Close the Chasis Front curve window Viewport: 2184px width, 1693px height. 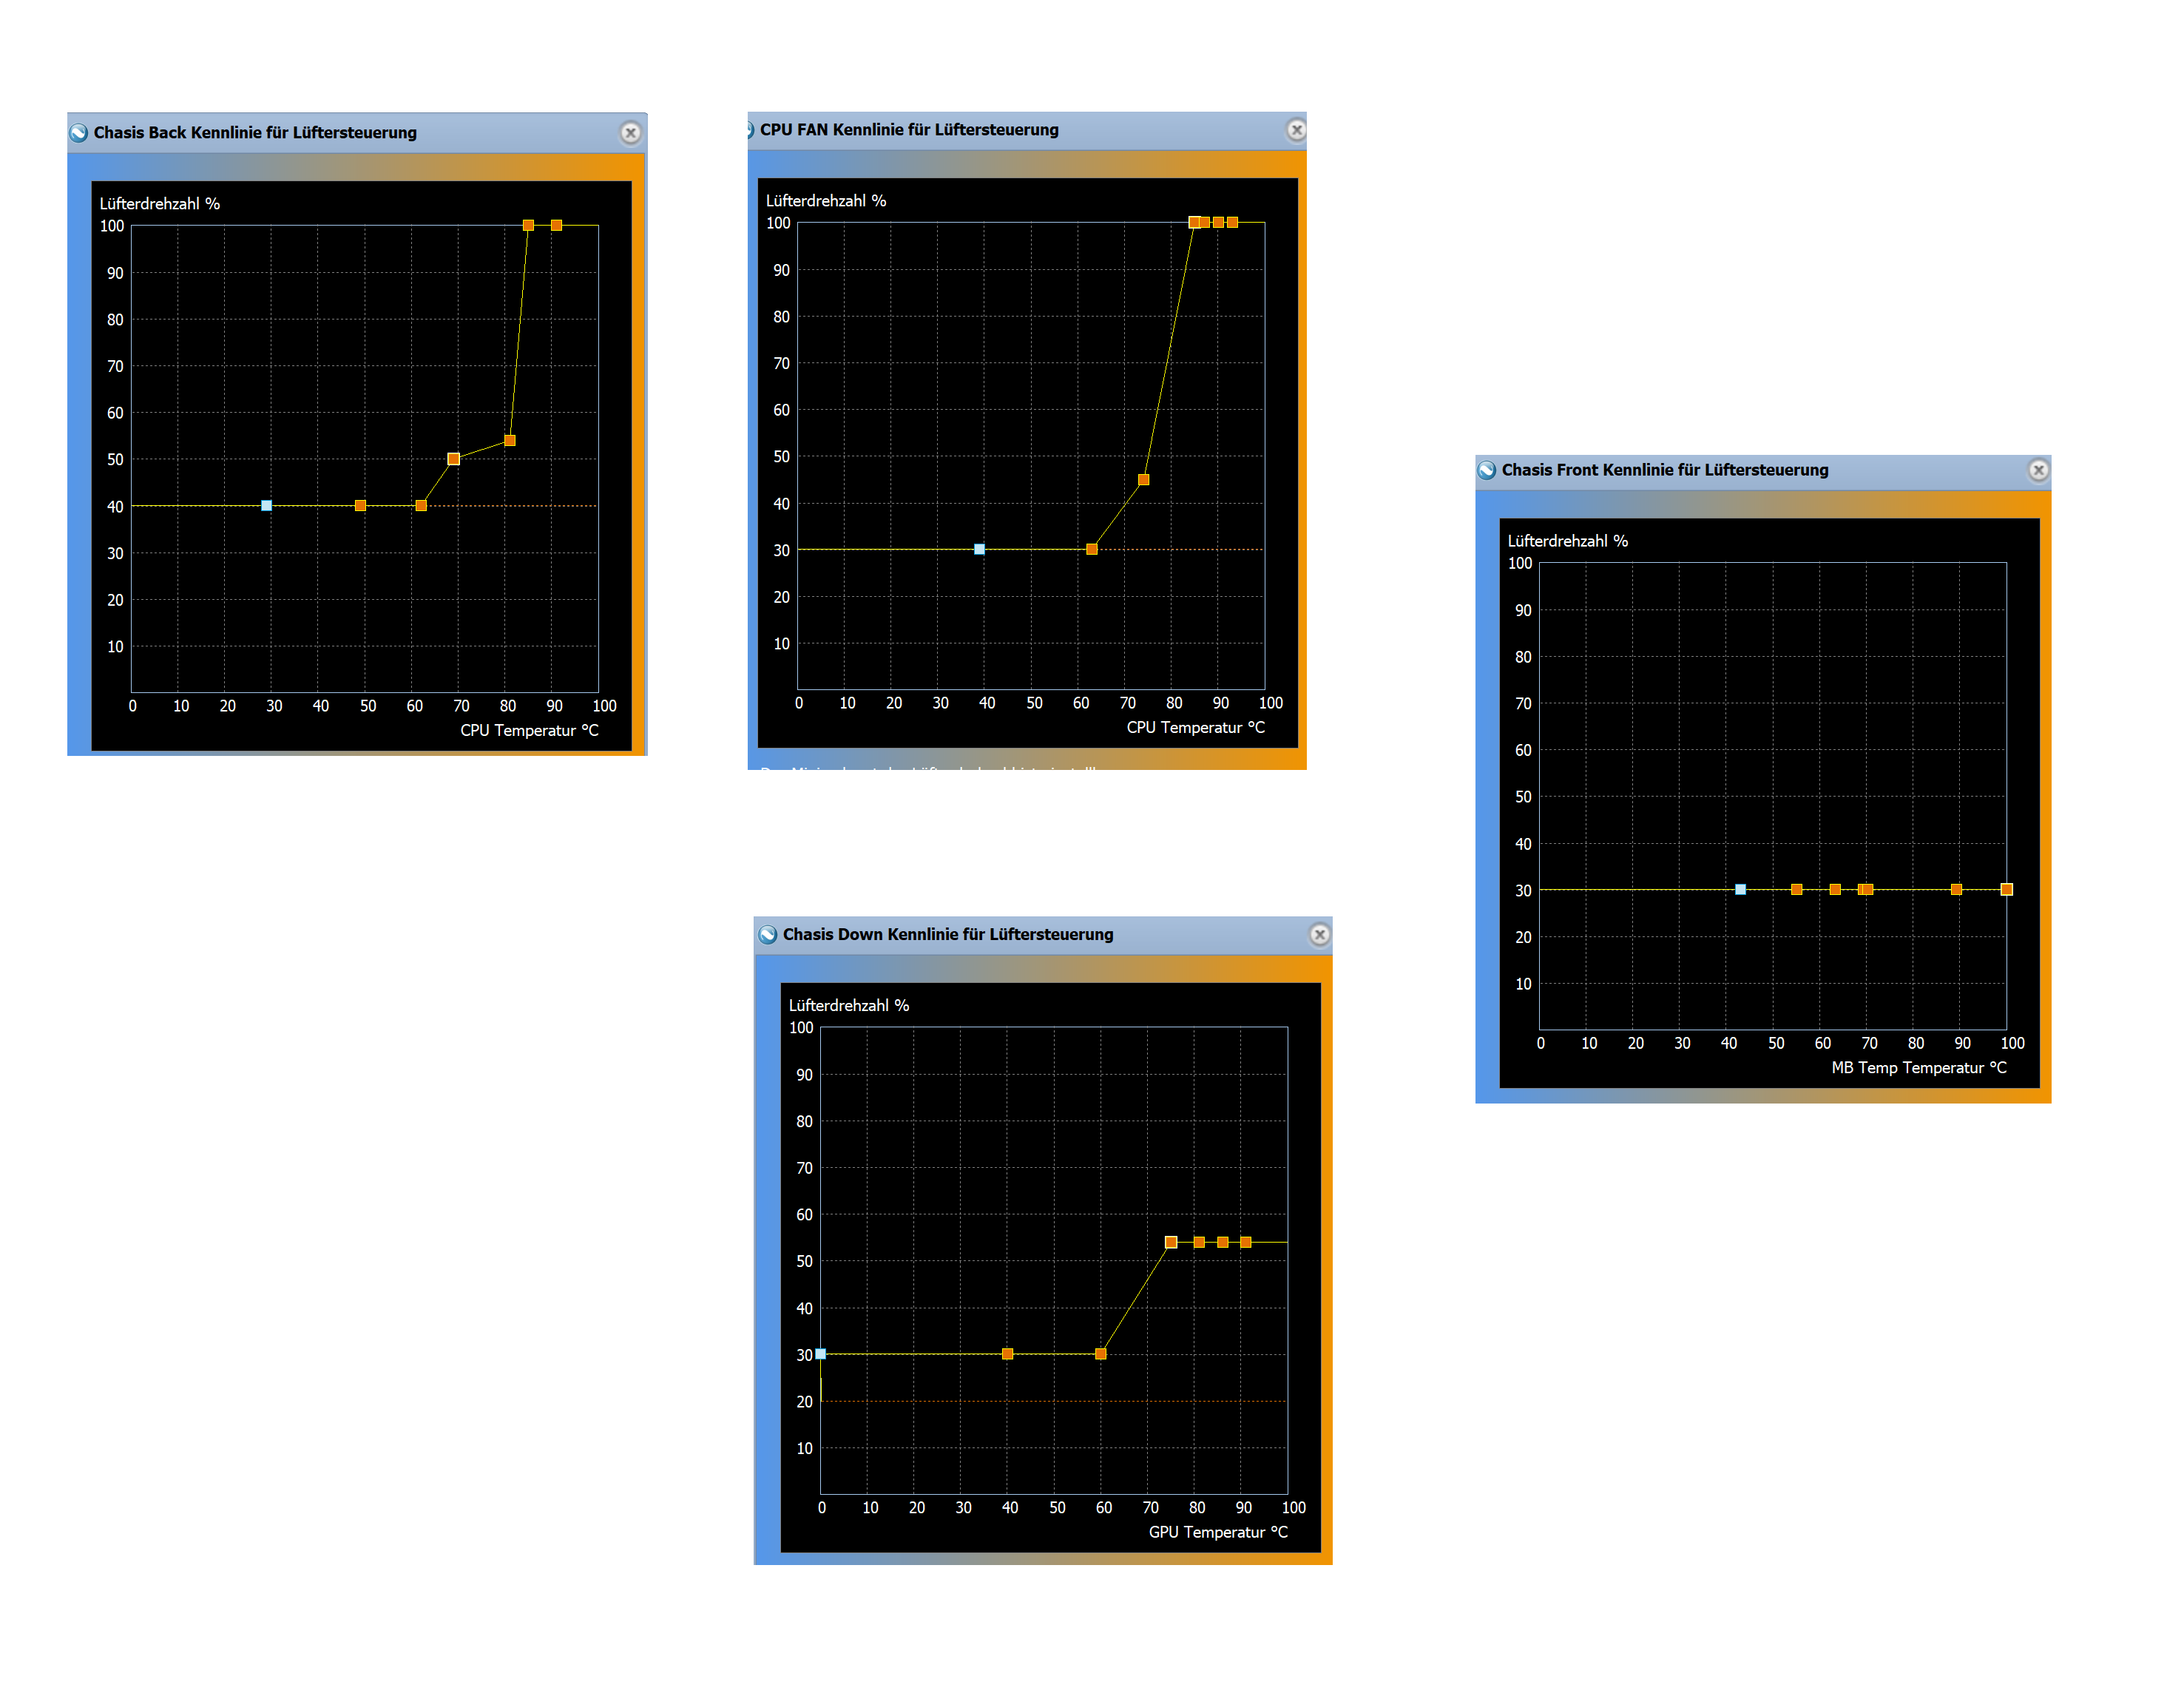click(x=2037, y=469)
